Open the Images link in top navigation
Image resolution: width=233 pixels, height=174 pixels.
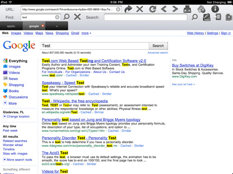(x=16, y=33)
